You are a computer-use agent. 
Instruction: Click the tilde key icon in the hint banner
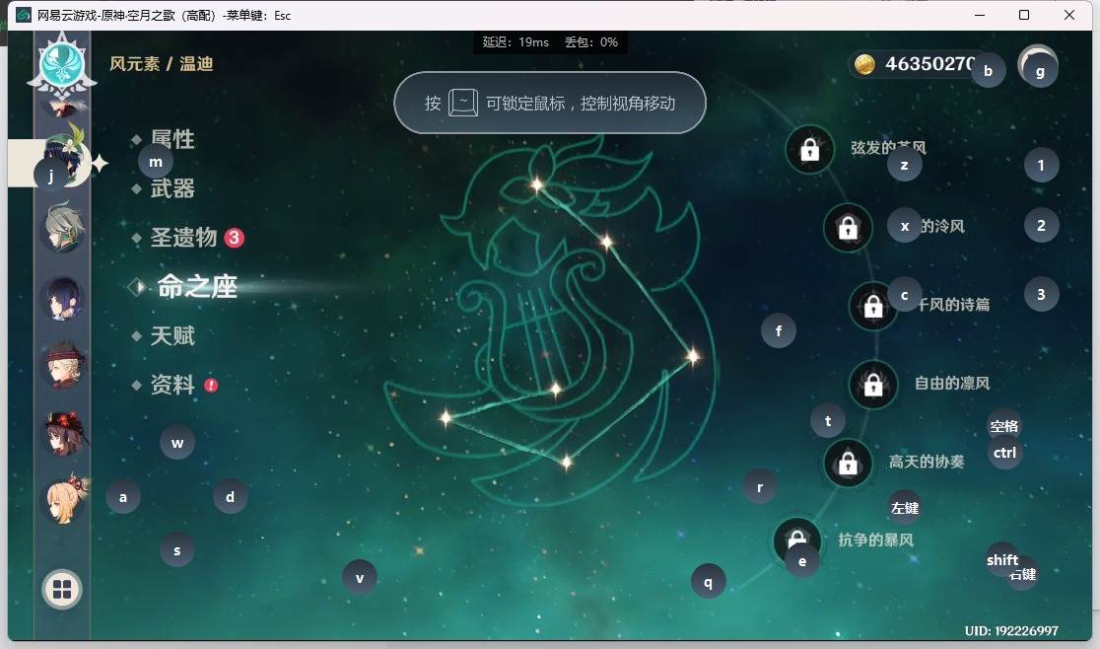[x=463, y=104]
